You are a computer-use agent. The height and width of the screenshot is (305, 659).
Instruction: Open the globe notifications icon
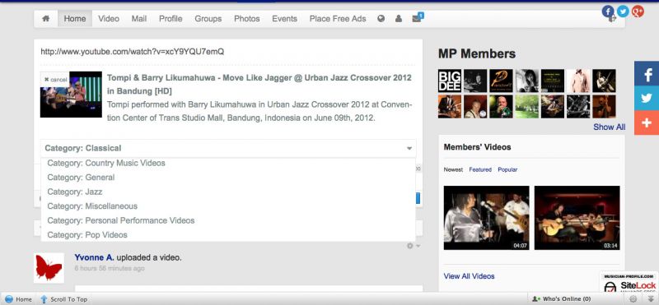[381, 18]
